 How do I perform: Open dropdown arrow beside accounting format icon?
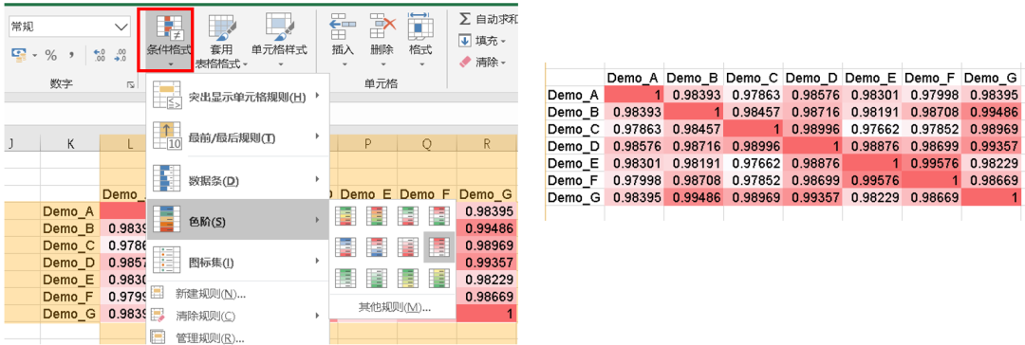34,56
